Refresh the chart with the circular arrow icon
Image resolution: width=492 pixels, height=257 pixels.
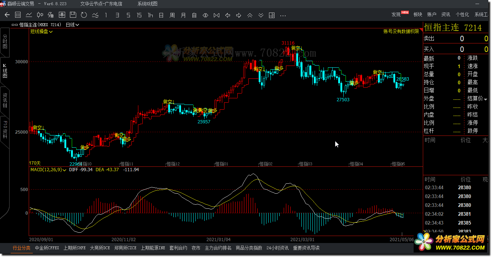pos(84,15)
